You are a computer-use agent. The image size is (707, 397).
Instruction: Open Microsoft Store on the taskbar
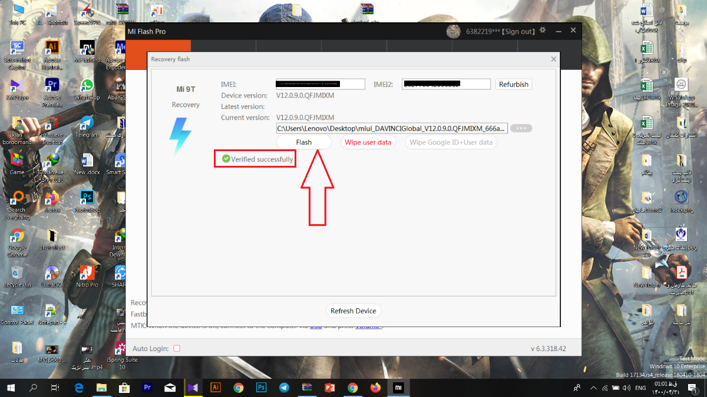(x=124, y=388)
